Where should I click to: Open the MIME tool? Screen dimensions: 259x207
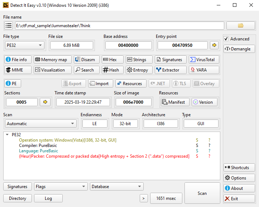pos(18,70)
